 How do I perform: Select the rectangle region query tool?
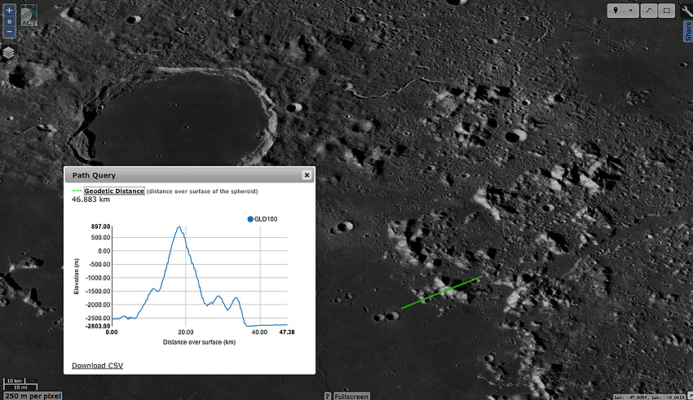click(666, 11)
